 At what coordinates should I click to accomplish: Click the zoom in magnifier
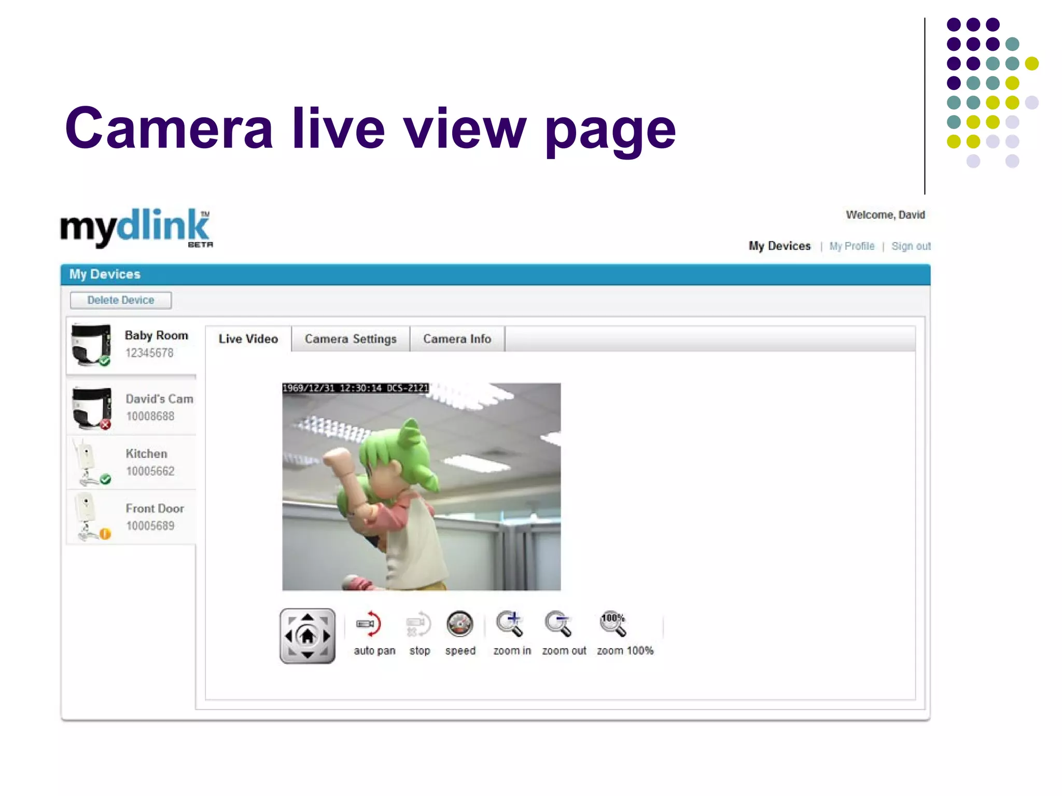[510, 624]
